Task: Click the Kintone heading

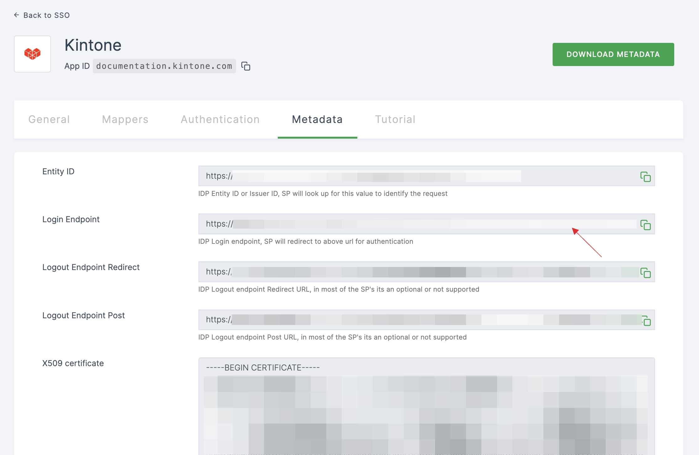Action: (93, 45)
